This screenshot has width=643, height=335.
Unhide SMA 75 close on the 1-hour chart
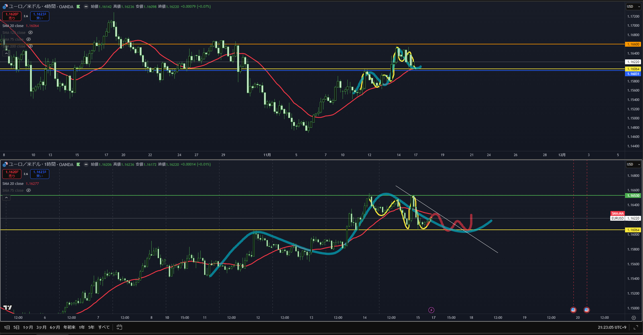click(x=29, y=191)
